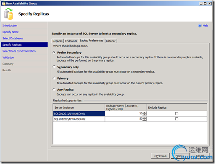Image resolution: width=215 pixels, height=164 pixels.
Task: Click the Backup Priority column header
Action: click(x=126, y=107)
